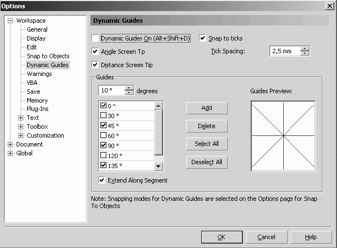Select the Warnings tree item
Image resolution: width=337 pixels, height=248 pixels.
click(39, 74)
